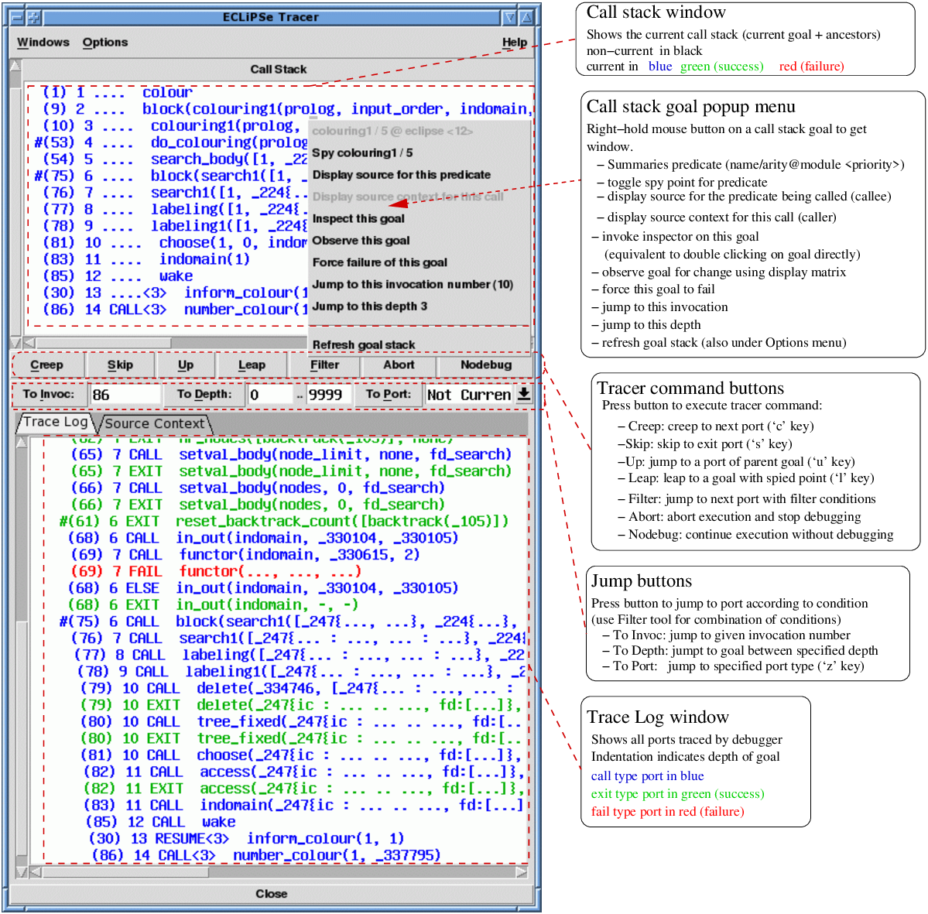The image size is (928, 914).
Task: Open the Options menu
Action: (105, 43)
